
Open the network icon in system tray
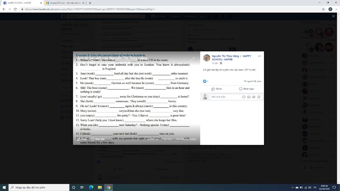(305, 188)
